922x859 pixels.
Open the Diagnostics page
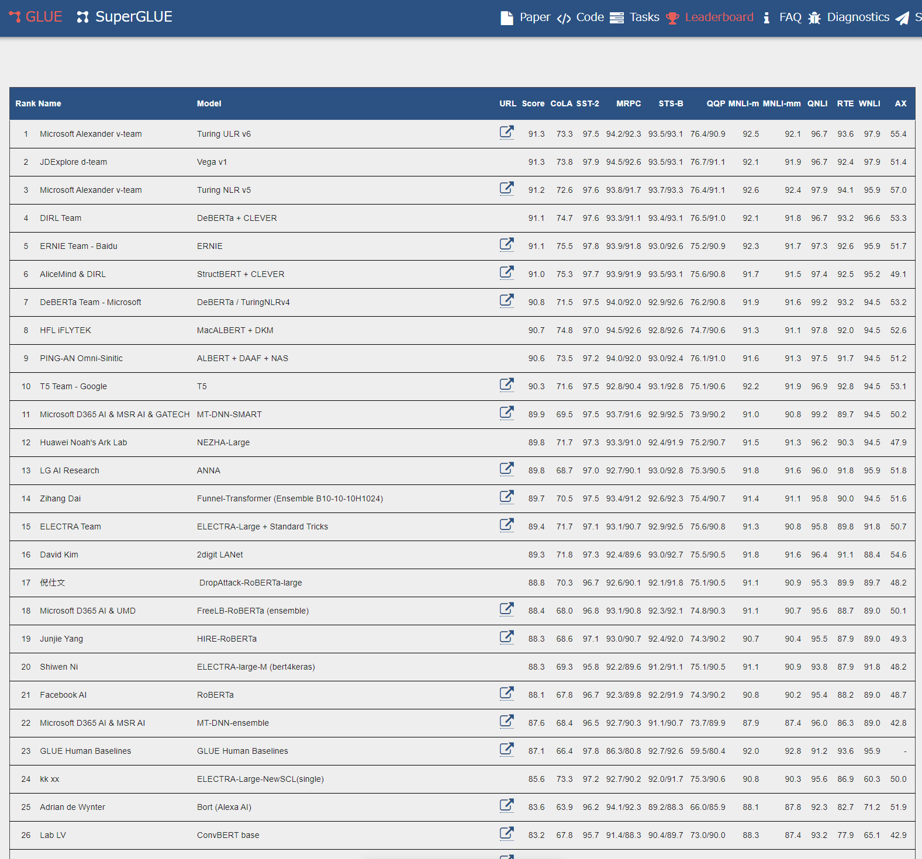pos(858,17)
